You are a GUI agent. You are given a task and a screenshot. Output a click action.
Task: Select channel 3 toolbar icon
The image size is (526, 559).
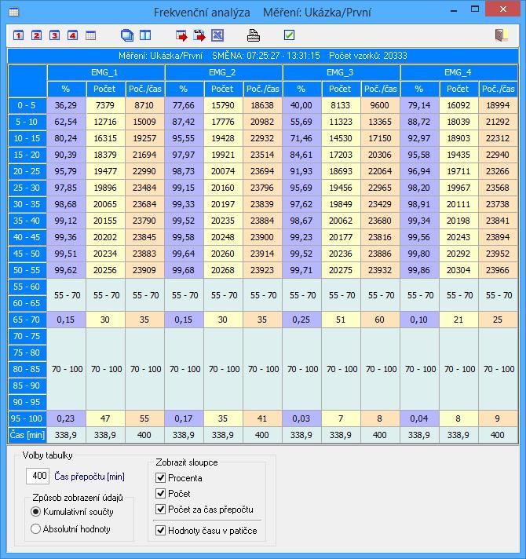coord(54,35)
